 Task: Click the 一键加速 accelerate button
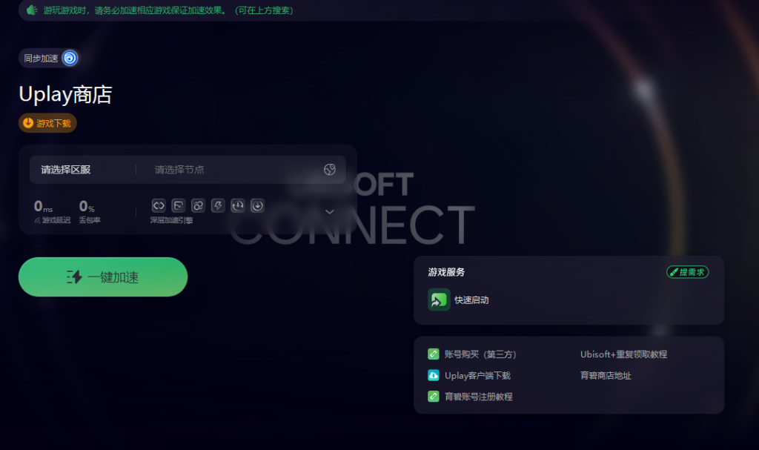click(103, 277)
